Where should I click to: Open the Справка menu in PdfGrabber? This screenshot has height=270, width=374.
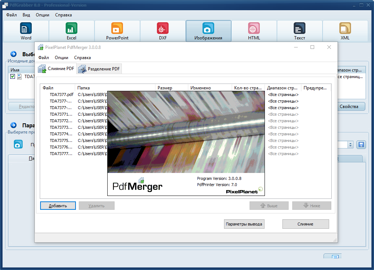[x=63, y=15]
